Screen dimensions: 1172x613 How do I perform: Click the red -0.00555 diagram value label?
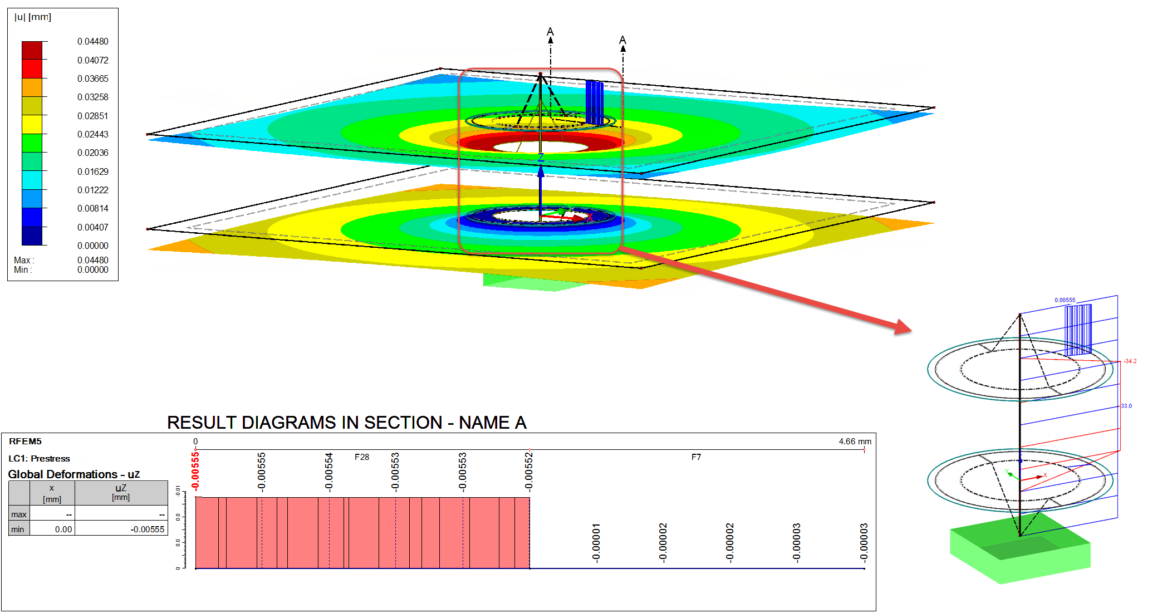(195, 471)
